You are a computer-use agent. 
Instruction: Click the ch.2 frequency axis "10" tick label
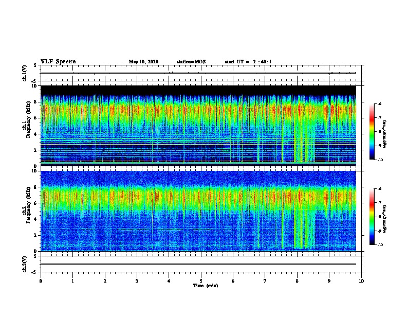[34, 171]
